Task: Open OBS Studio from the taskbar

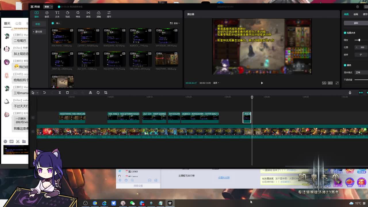Action: [x=85, y=203]
